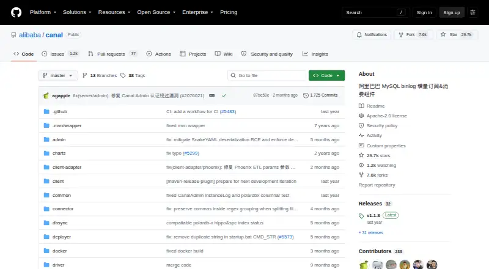Open the client-adapter folder
Image resolution: width=489 pixels, height=269 pixels.
click(67, 168)
